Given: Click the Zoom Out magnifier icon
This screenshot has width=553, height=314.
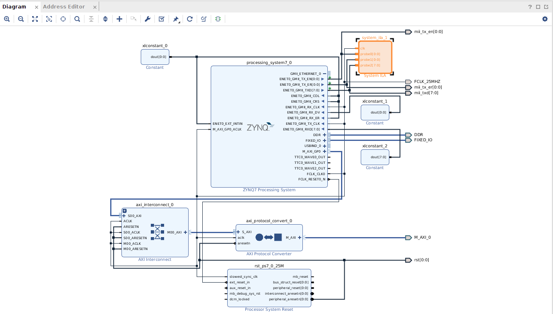Looking at the screenshot, I should coord(21,19).
